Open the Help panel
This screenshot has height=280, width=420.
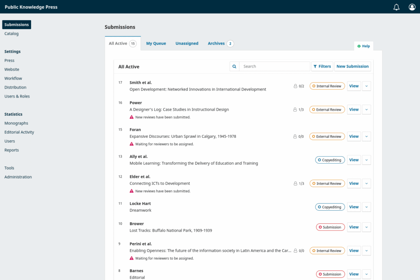click(363, 46)
